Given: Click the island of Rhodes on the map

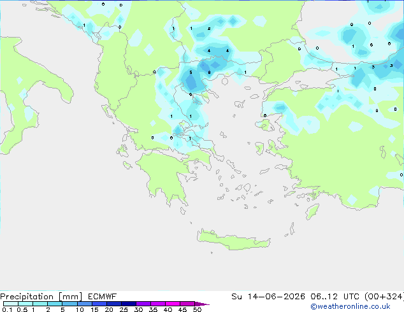Looking at the screenshot, I should pos(312,211).
